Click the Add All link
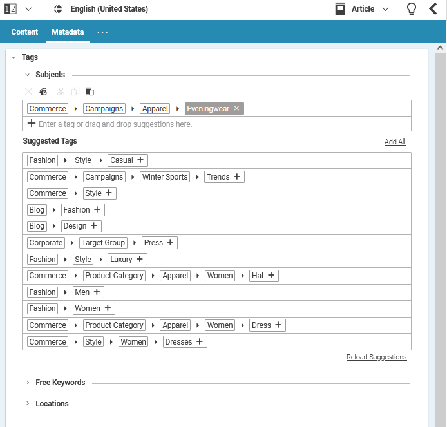Screen dimensions: 447x427 pos(395,142)
